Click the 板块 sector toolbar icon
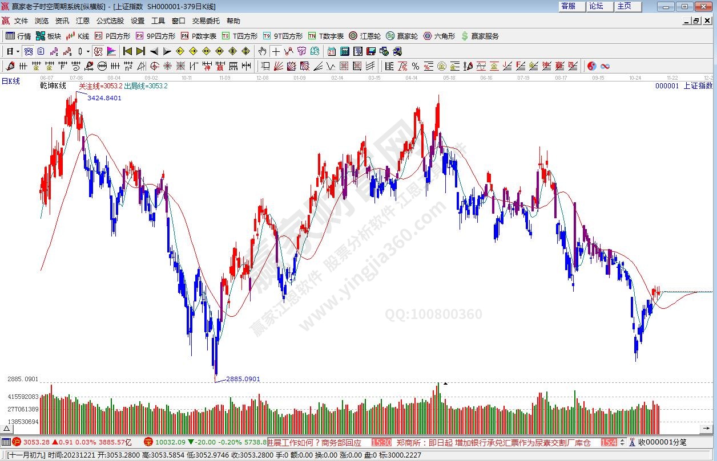This screenshot has height=461, width=717. [48, 36]
